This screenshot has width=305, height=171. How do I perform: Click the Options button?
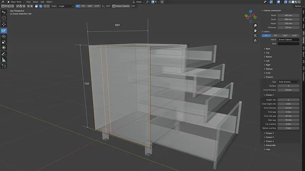(298, 6)
